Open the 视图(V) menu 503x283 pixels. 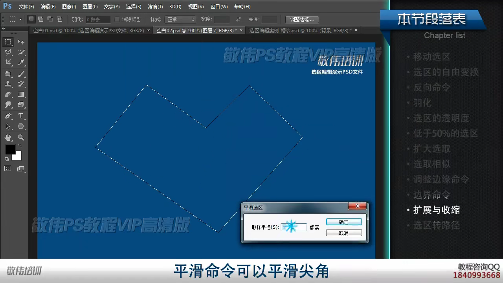196,7
